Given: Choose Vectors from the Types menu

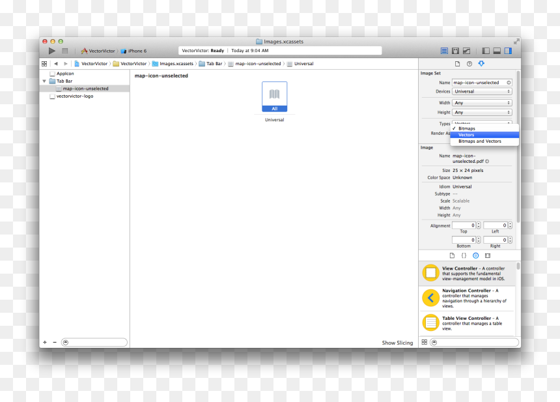Looking at the screenshot, I should click(x=484, y=135).
